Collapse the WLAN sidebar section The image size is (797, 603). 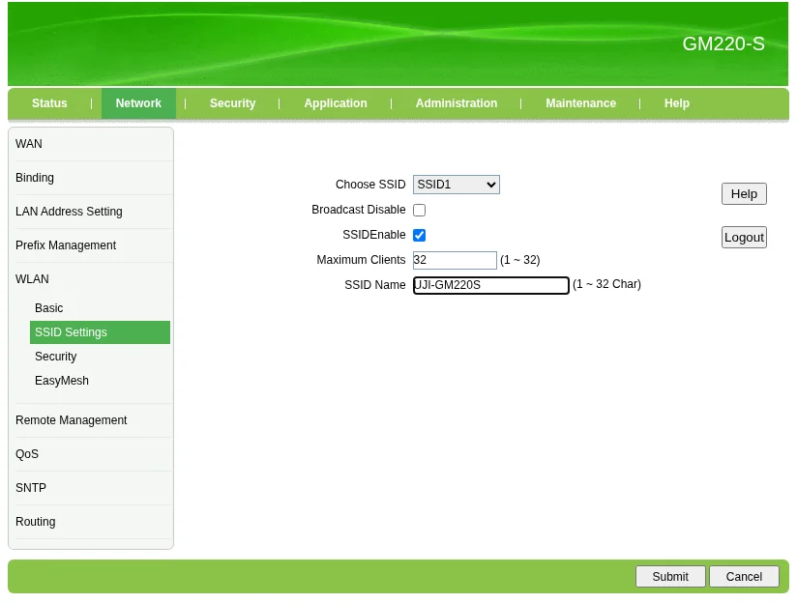(x=32, y=279)
